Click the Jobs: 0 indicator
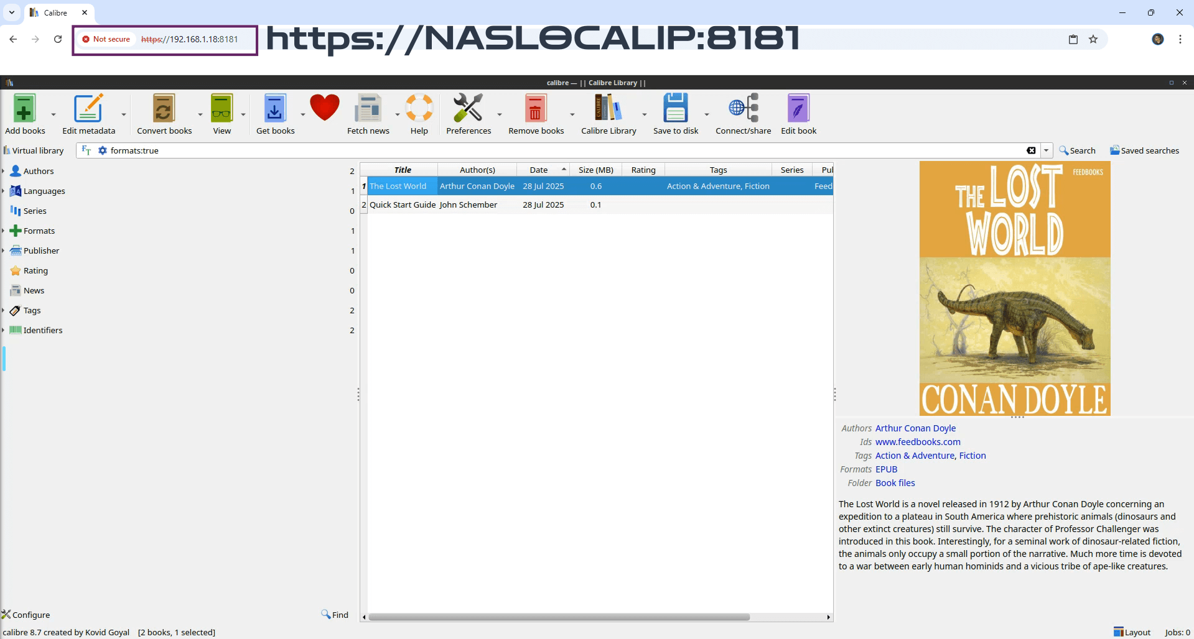 click(x=1177, y=632)
